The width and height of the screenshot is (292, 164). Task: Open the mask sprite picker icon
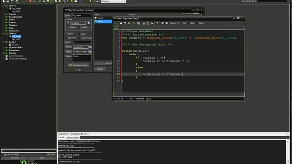(x=90, y=51)
